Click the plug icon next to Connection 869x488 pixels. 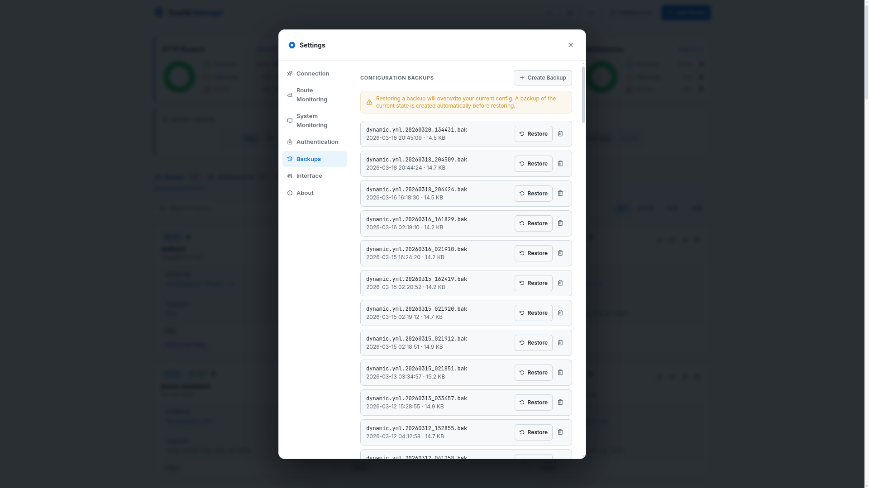pos(290,73)
